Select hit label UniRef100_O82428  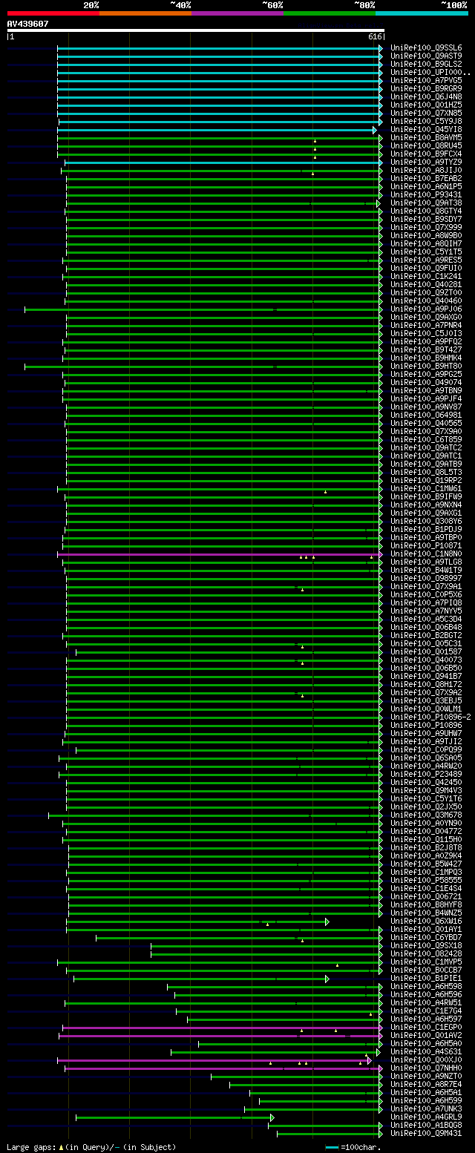(426, 954)
